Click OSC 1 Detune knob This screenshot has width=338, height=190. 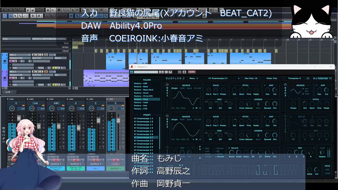tap(249, 104)
